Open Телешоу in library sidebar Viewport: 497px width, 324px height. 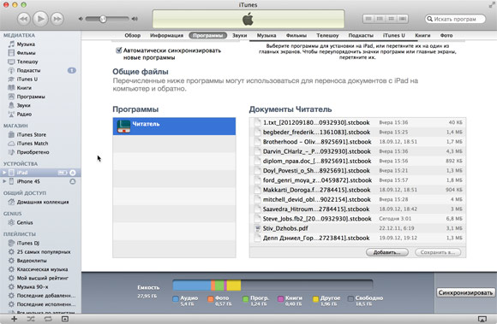click(x=27, y=62)
